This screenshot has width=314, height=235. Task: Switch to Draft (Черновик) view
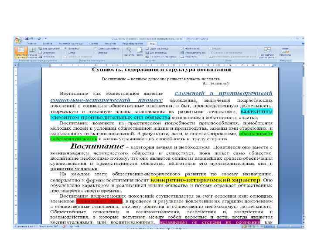click(47, 57)
